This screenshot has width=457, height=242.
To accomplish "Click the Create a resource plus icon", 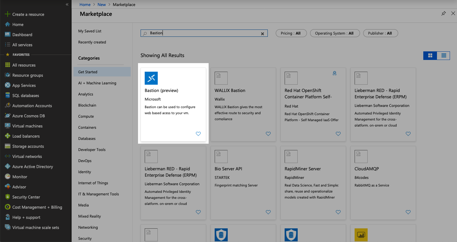I will [x=8, y=14].
